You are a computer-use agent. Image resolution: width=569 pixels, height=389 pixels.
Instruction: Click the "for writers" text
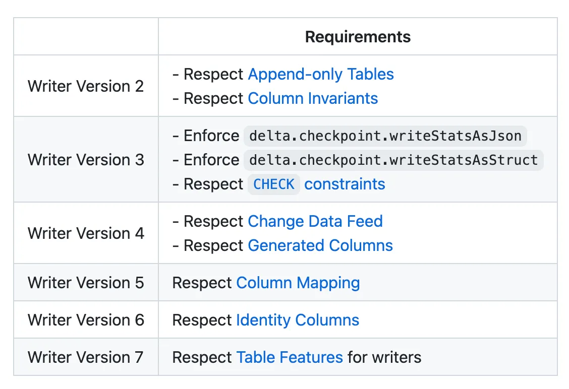click(384, 357)
